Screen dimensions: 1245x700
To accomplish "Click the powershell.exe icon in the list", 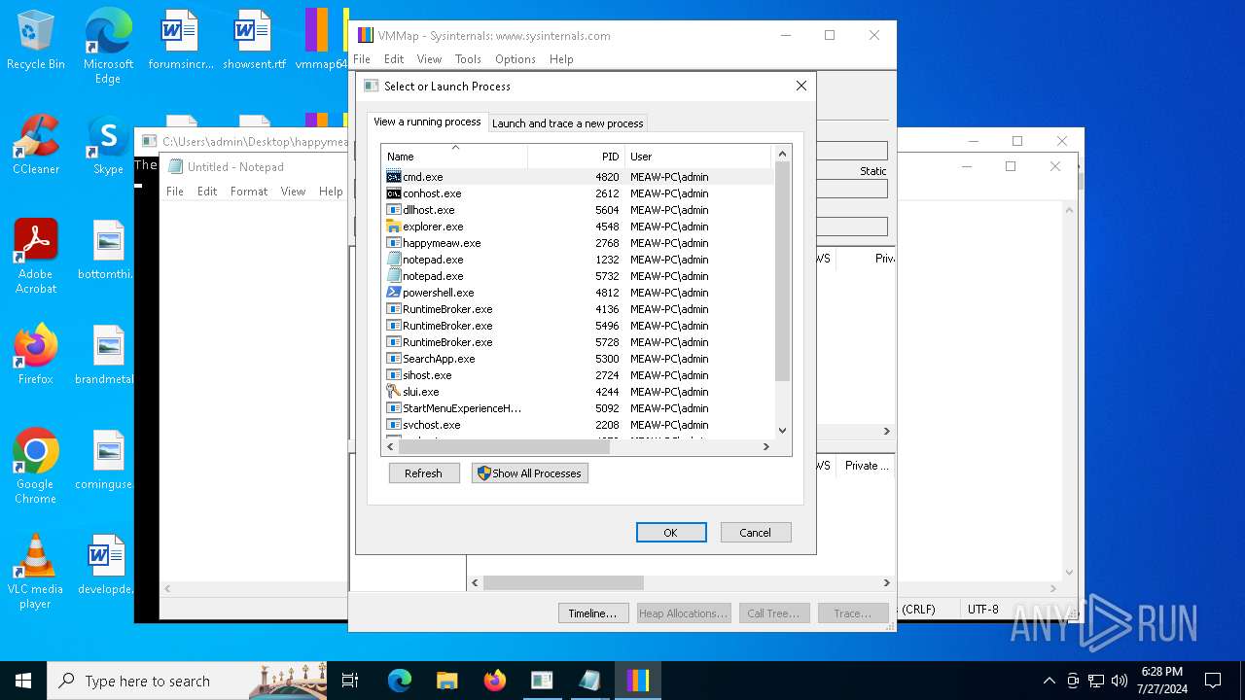I will 394,293.
